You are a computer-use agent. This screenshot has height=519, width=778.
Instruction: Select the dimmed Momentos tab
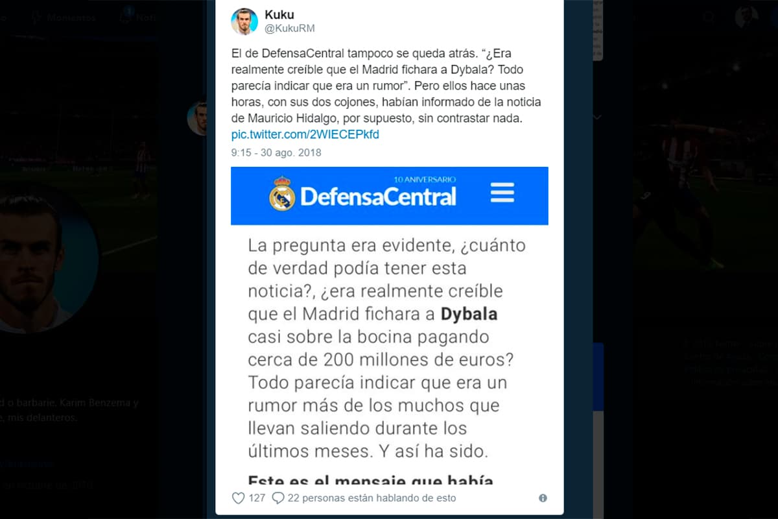click(64, 18)
